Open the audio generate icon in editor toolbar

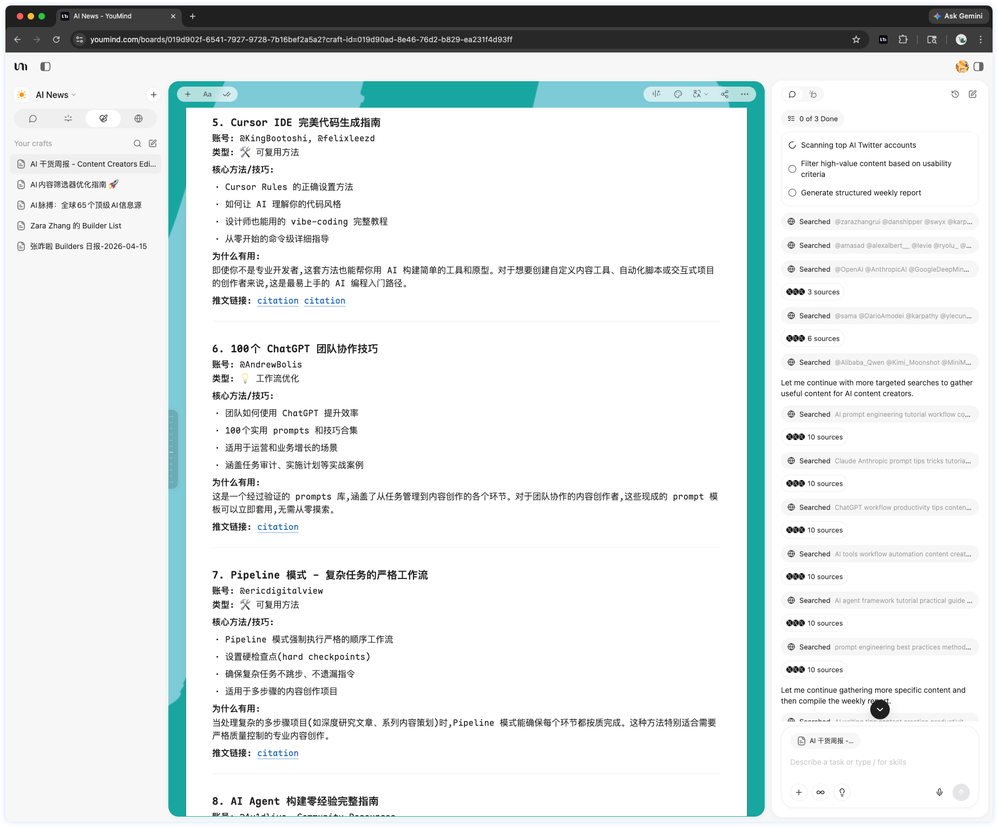tap(656, 94)
